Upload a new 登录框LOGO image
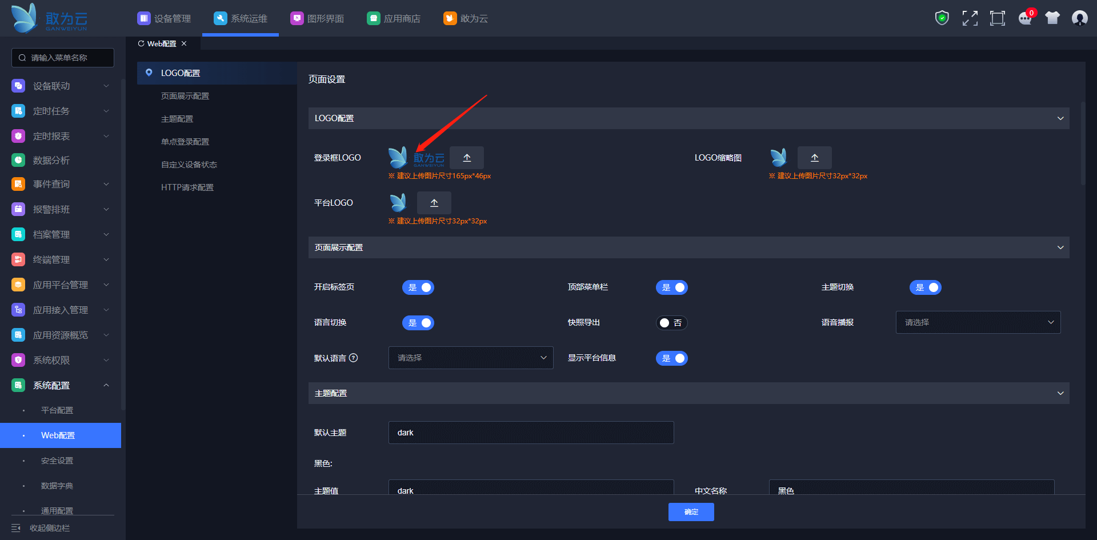This screenshot has width=1097, height=540. (x=467, y=158)
